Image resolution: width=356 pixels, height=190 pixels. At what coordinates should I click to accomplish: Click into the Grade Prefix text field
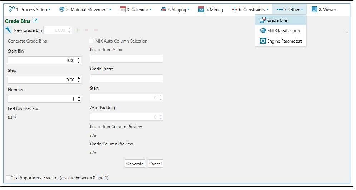click(126, 78)
